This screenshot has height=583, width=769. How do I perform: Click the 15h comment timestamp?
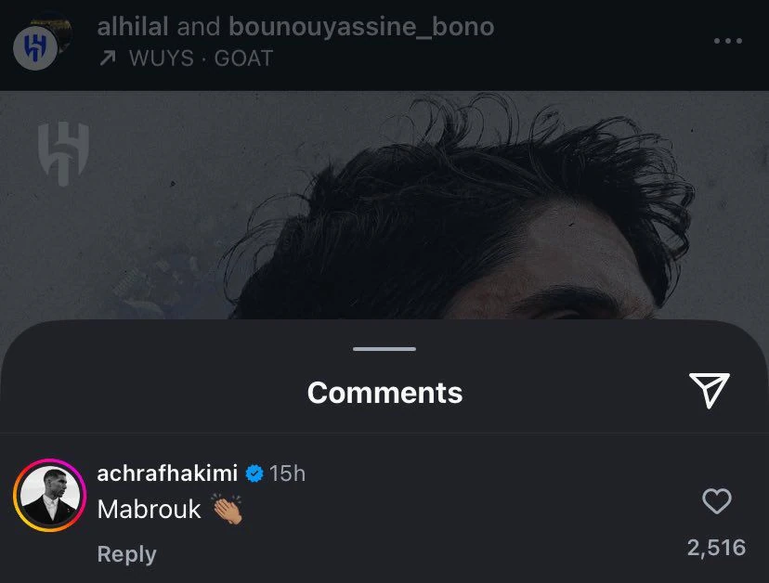click(287, 473)
